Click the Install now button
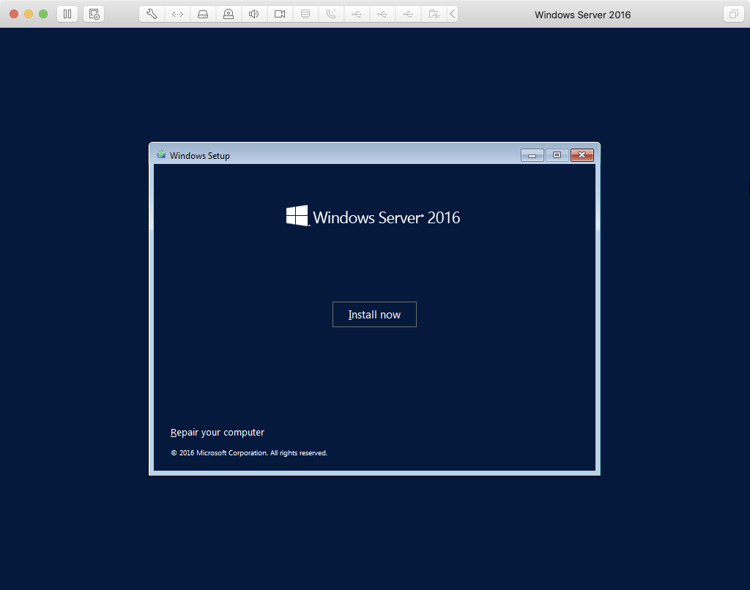 374,315
